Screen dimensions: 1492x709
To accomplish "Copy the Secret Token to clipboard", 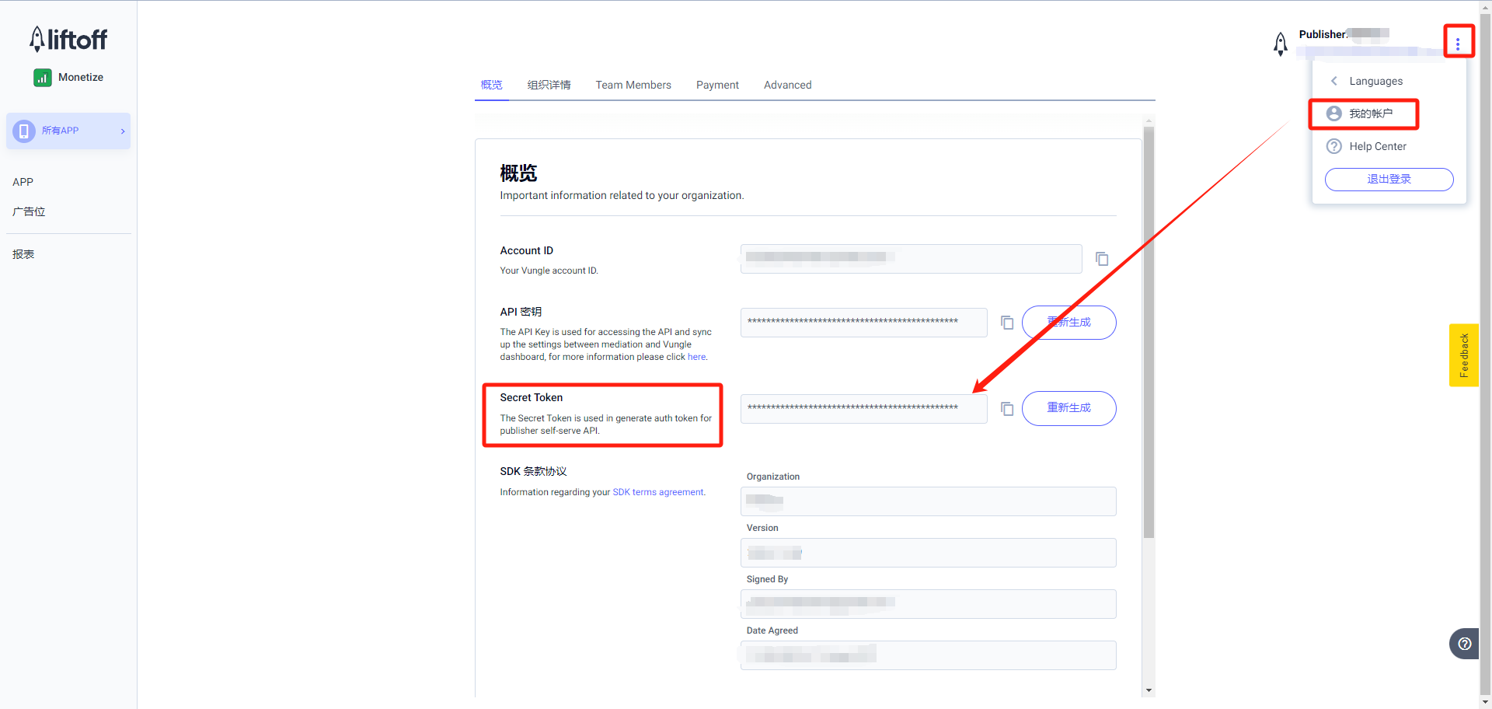I will [1007, 409].
